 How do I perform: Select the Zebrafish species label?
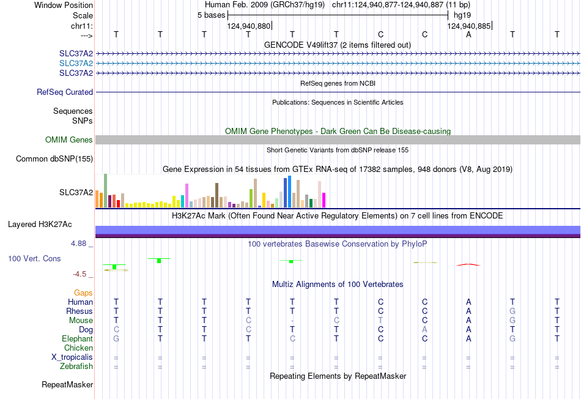click(76, 366)
